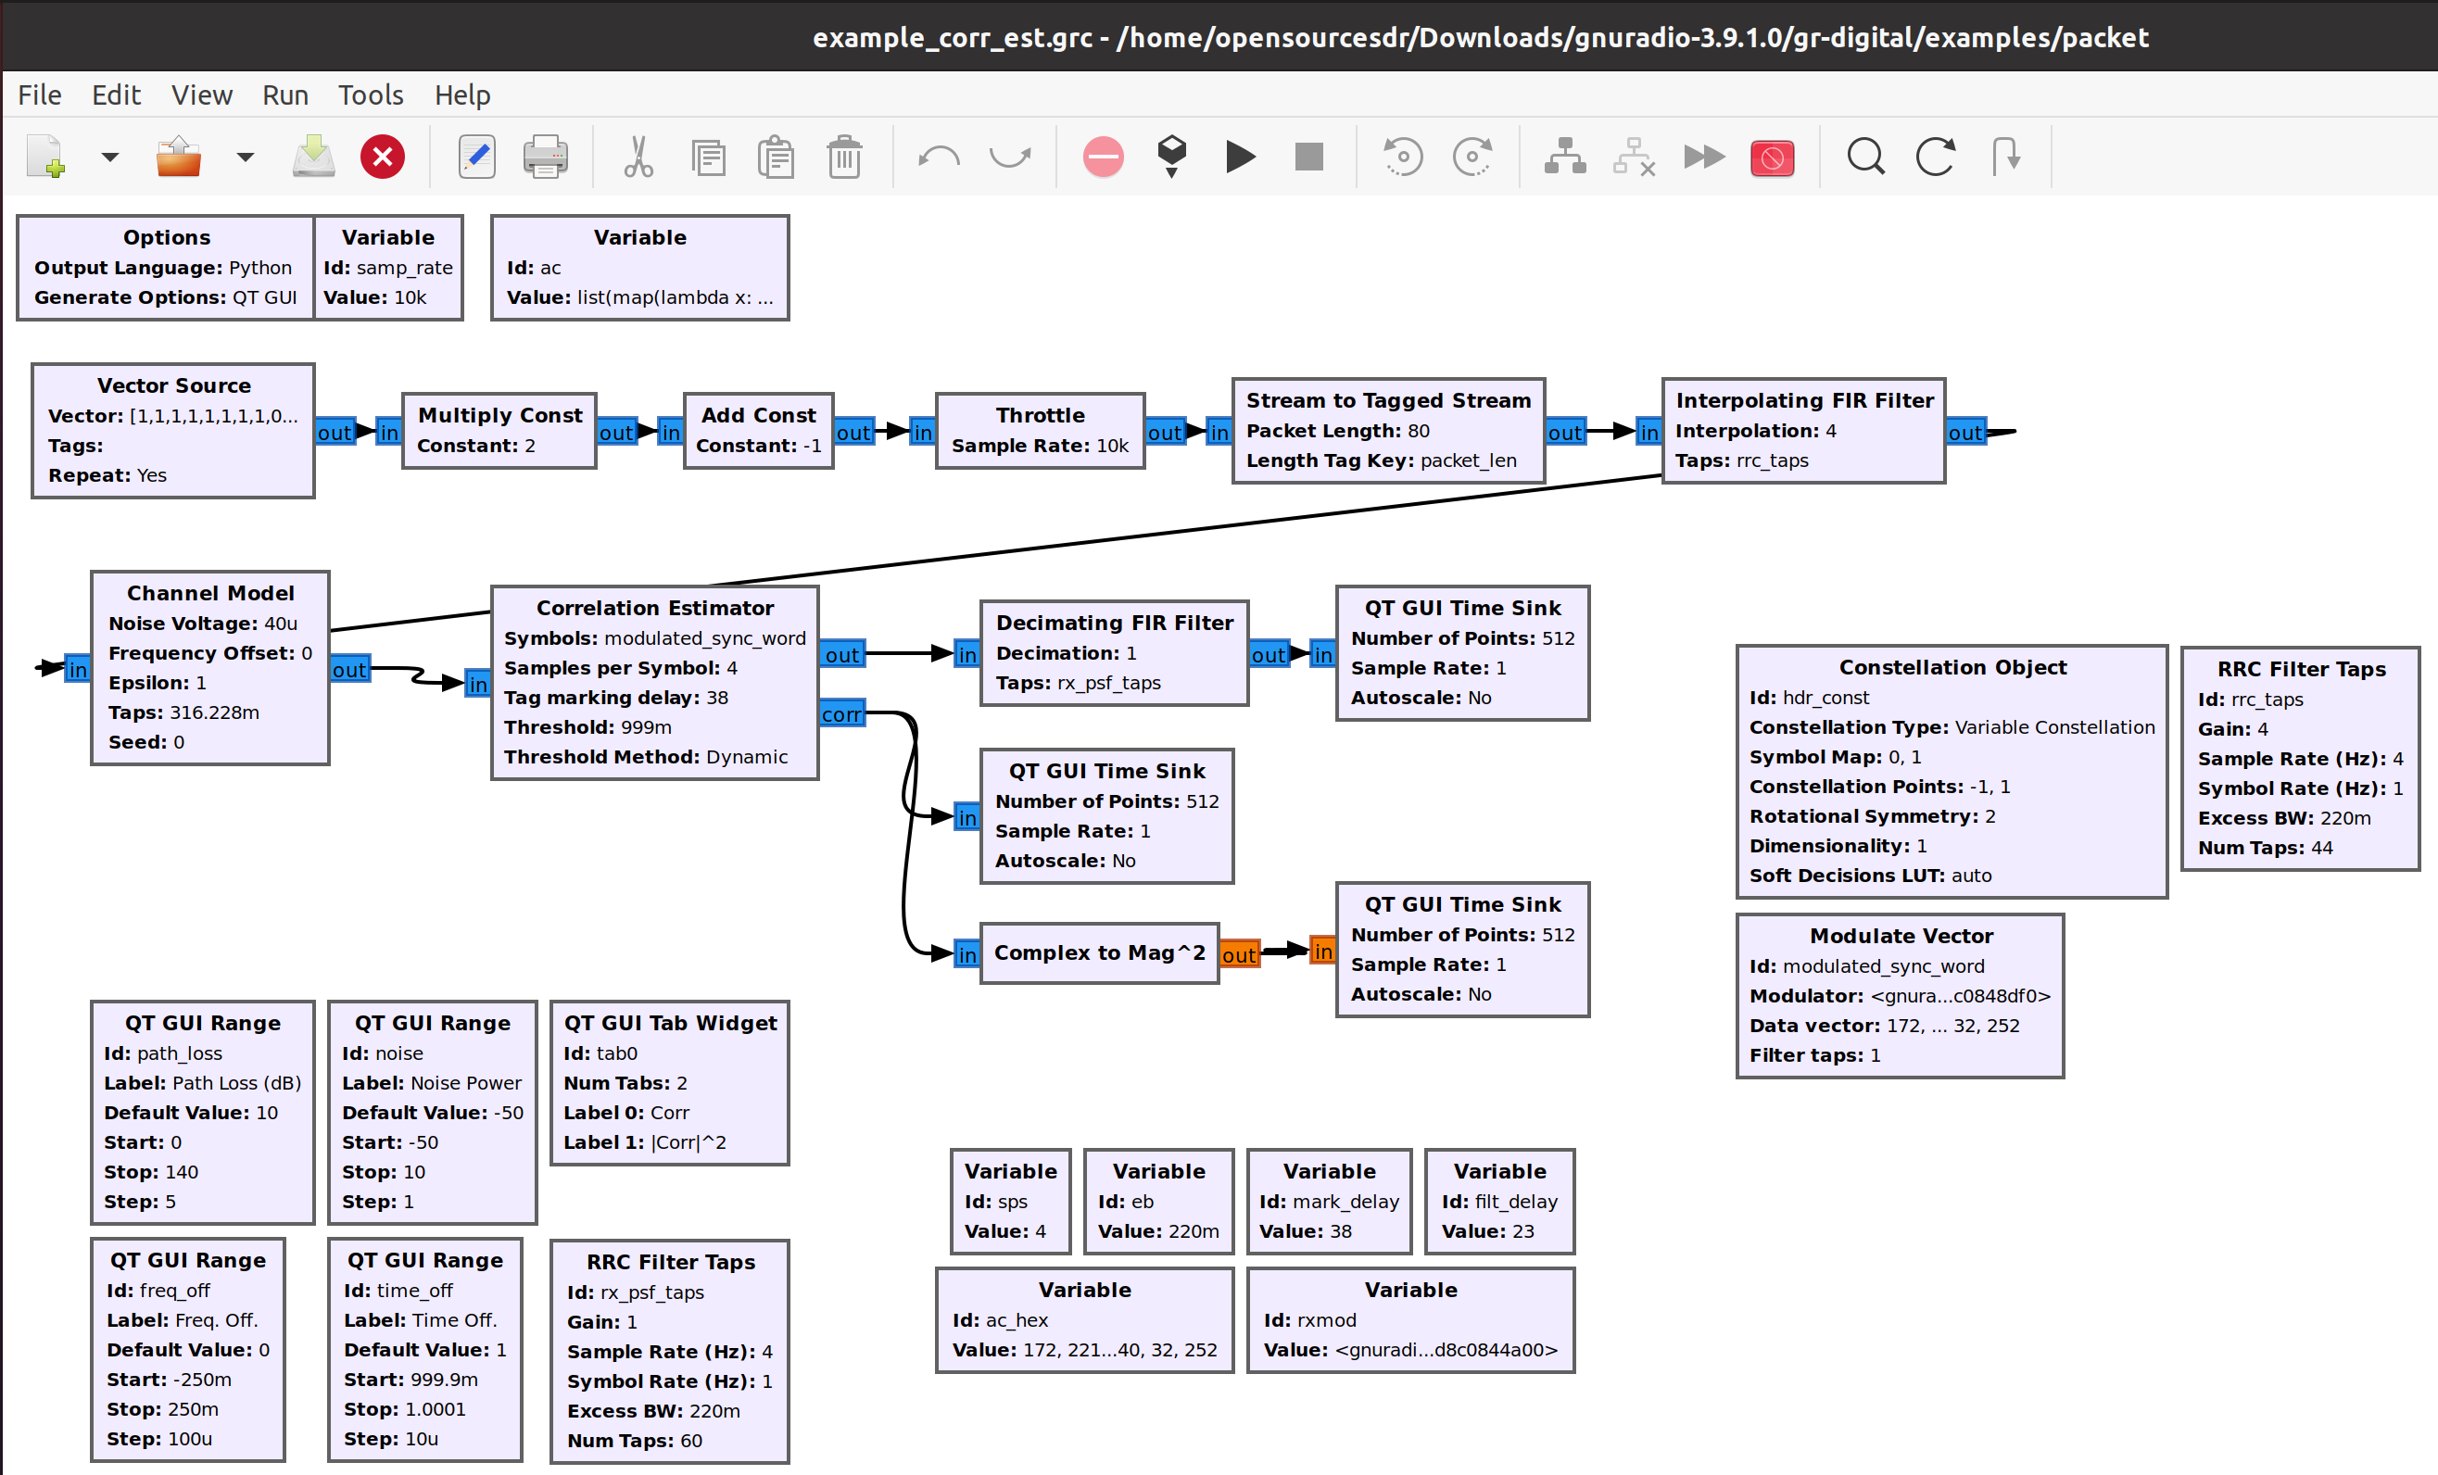The image size is (2438, 1475).
Task: Toggle the Enable selected blocks icon
Action: tap(1564, 157)
